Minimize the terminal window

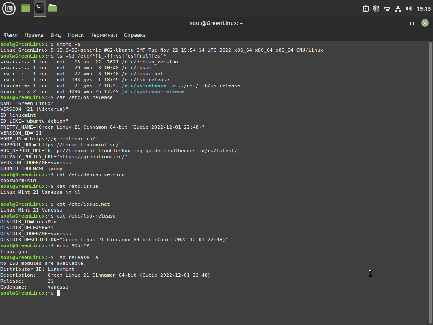(x=400, y=23)
